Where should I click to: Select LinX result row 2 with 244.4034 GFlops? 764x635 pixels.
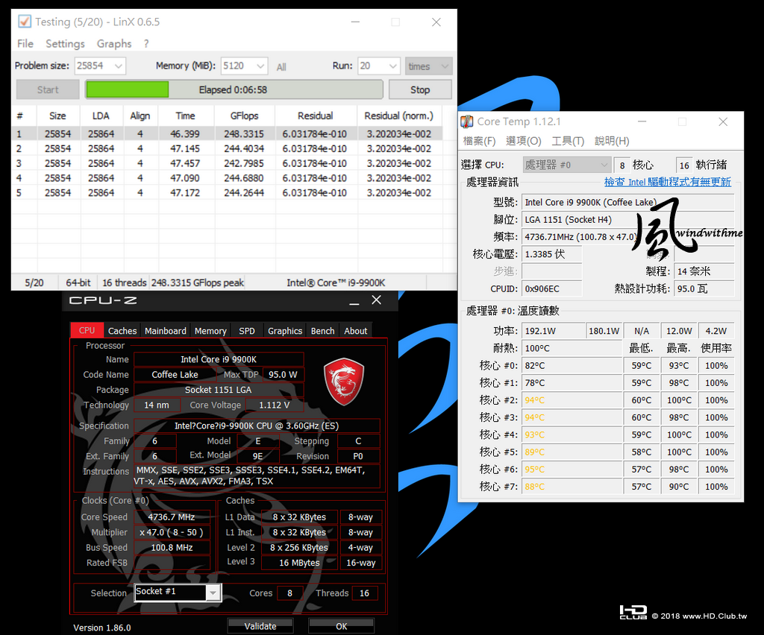point(227,148)
